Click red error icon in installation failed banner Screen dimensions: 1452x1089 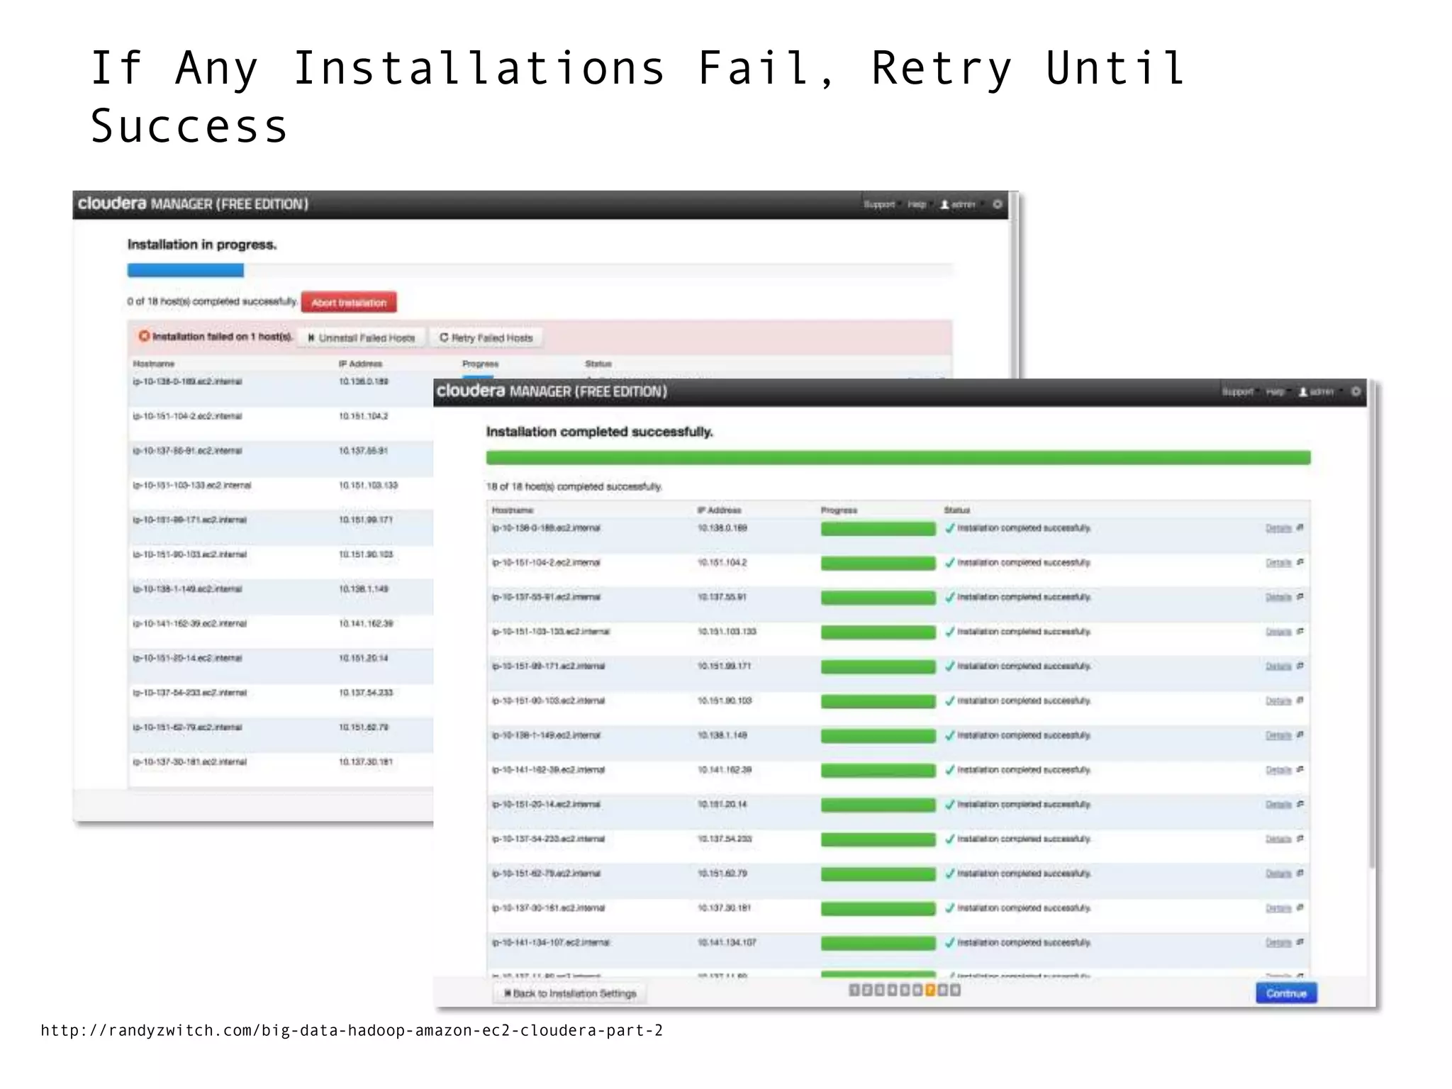coord(144,336)
